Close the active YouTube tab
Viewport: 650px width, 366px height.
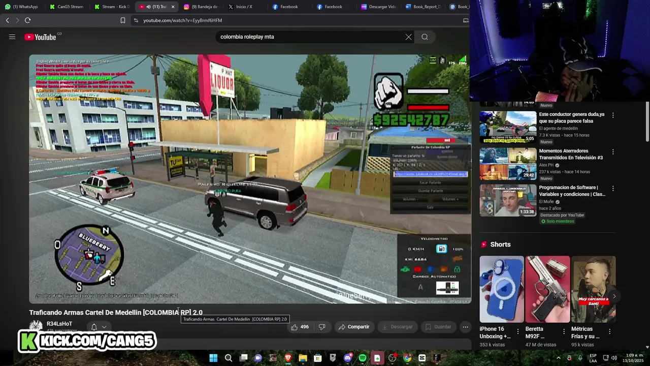tap(173, 7)
